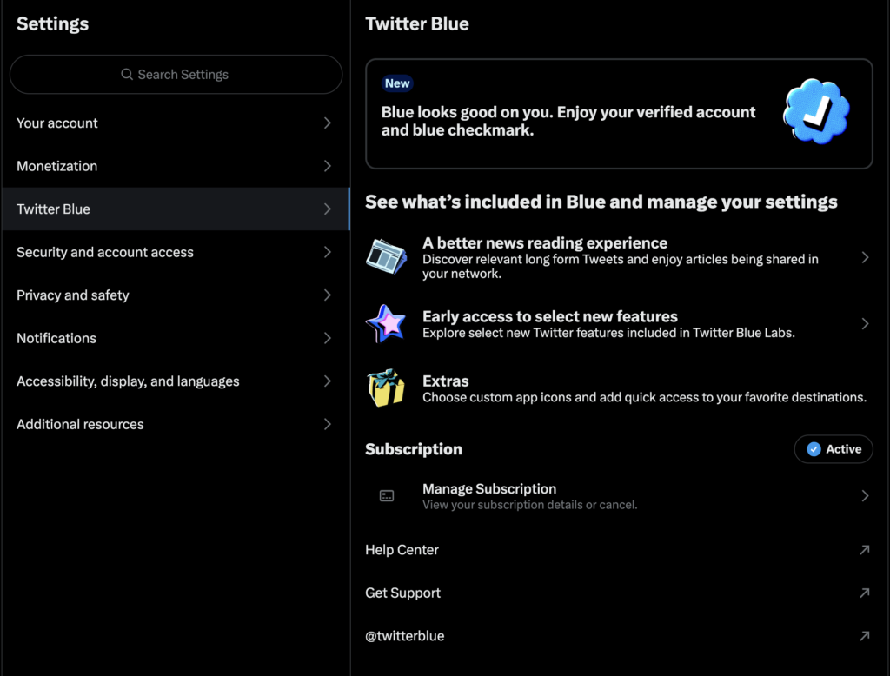Click the star icon for early access
Image resolution: width=890 pixels, height=676 pixels.
[x=385, y=324]
